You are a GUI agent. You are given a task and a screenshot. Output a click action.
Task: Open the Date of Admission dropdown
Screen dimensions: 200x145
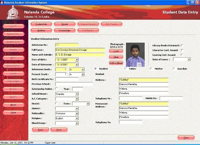click(77, 64)
